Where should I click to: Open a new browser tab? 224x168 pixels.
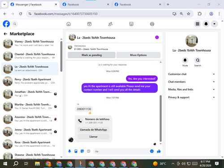pos(168,4)
